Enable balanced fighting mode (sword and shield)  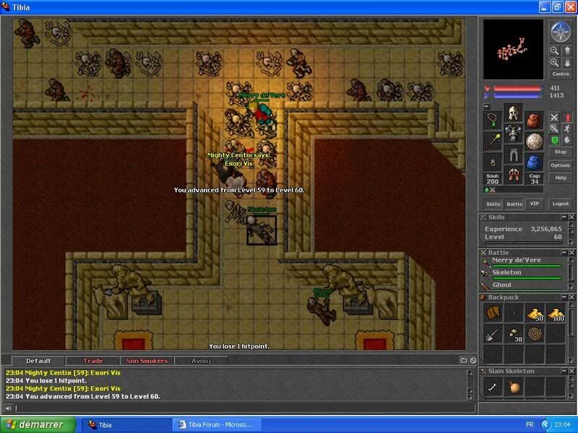(554, 128)
